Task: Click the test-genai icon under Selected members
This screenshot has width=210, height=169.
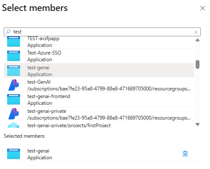Action: pos(13,154)
